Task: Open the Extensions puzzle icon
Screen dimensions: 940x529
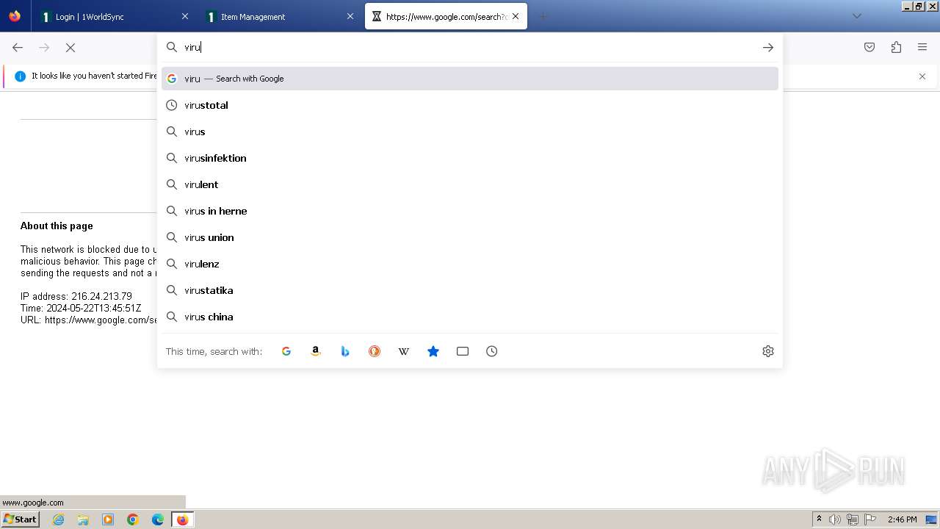Action: click(x=896, y=47)
